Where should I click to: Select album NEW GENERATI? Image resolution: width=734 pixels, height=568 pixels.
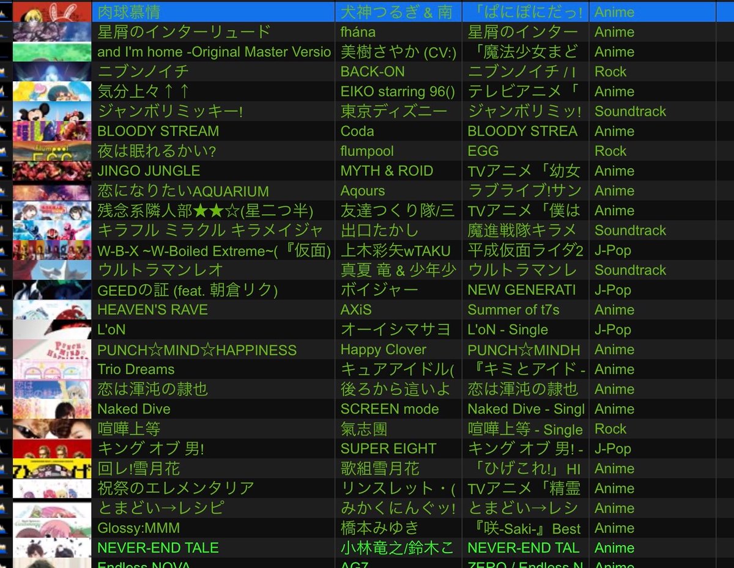pyautogui.click(x=522, y=290)
